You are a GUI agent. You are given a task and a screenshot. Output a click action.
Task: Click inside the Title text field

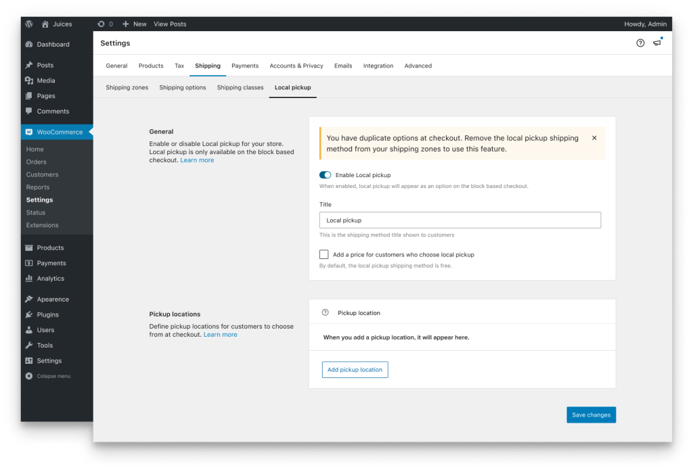click(x=460, y=220)
